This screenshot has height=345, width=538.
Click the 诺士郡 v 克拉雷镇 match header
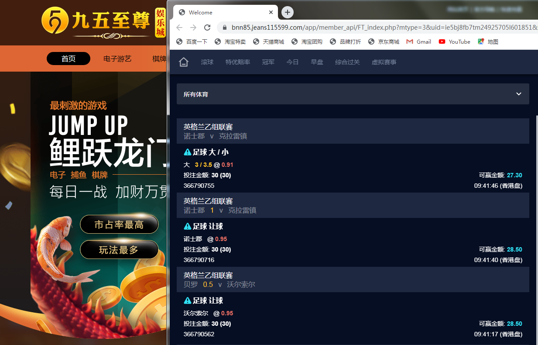pos(353,131)
